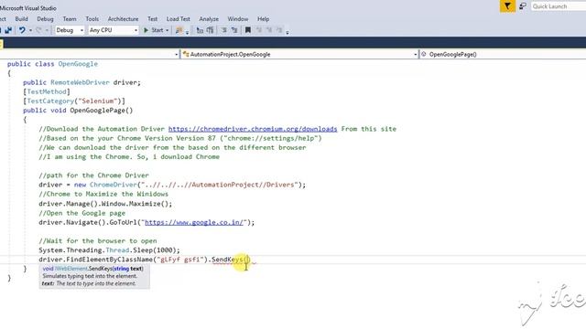Click the feedback icon beside Quick Launch

click(x=523, y=6)
